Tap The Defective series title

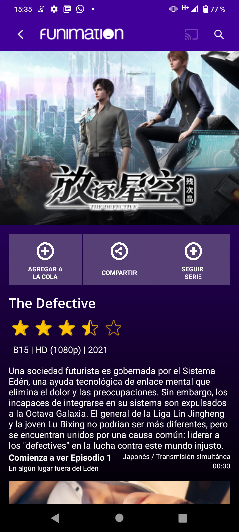tap(52, 303)
